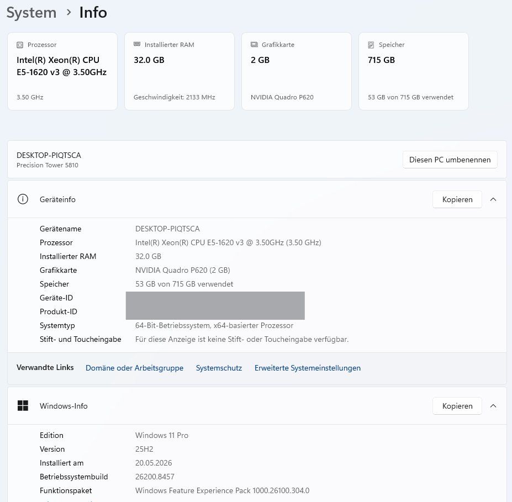
Task: Select the build number 26200.8457
Action: [155, 477]
